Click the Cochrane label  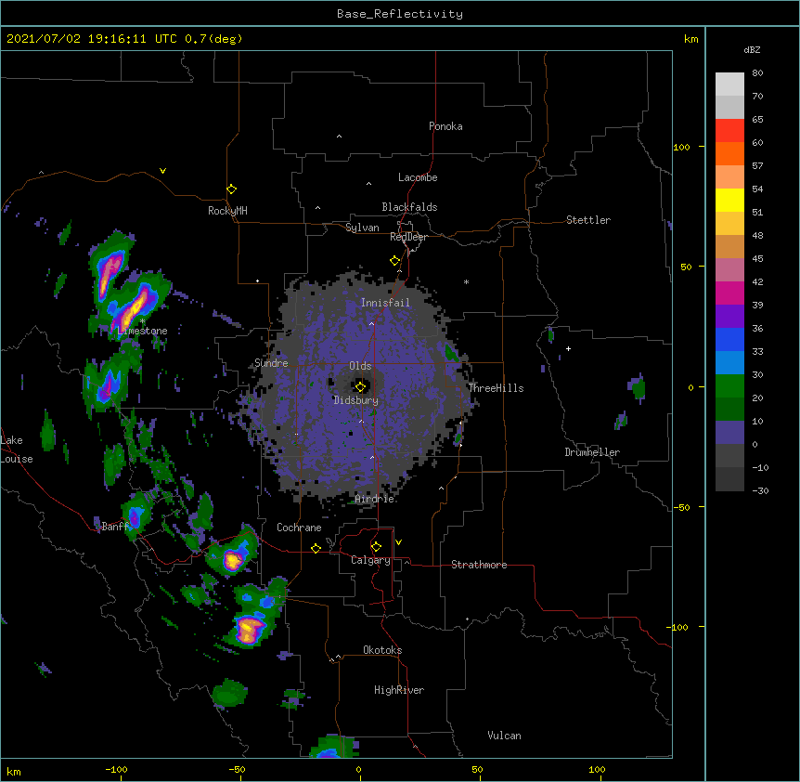point(299,528)
